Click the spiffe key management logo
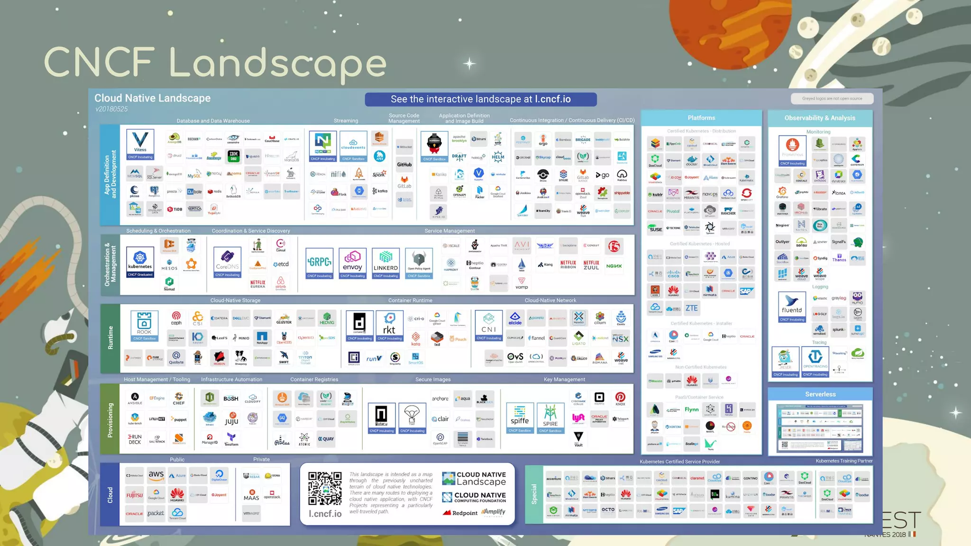971x546 pixels. 520,417
